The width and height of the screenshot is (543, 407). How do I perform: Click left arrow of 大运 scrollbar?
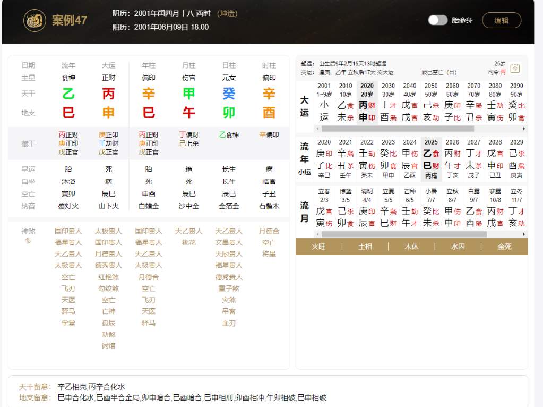pyautogui.click(x=317, y=129)
